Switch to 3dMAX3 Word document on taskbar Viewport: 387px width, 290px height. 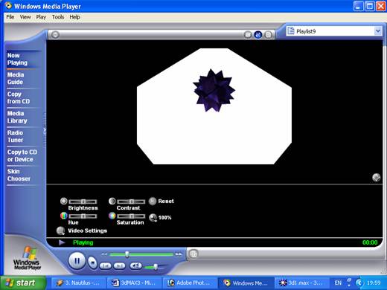(x=135, y=283)
